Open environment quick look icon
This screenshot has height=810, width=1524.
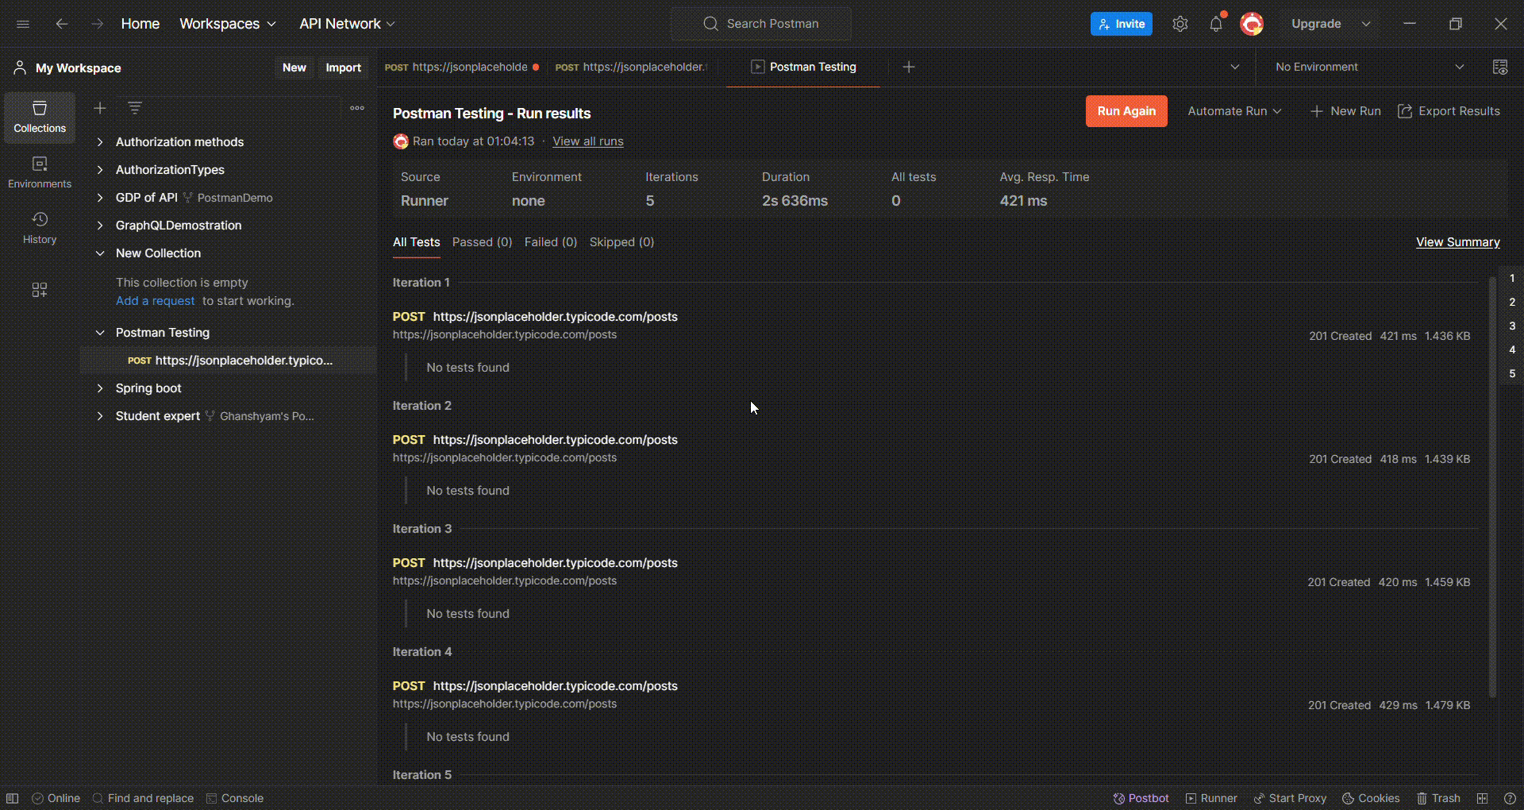(x=1500, y=67)
